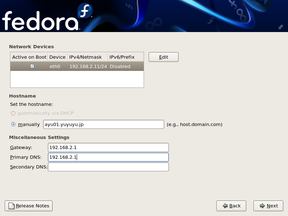Screen dimensions: 288x216
Task: Click the Gateway input field
Action: [x=108, y=148]
